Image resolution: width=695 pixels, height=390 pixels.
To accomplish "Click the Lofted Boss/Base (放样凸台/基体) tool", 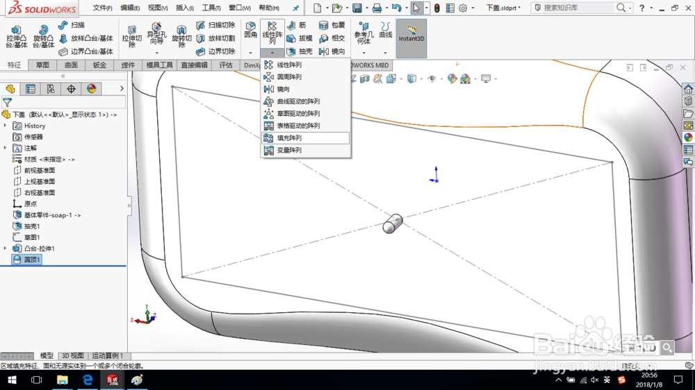I will click(x=86, y=38).
